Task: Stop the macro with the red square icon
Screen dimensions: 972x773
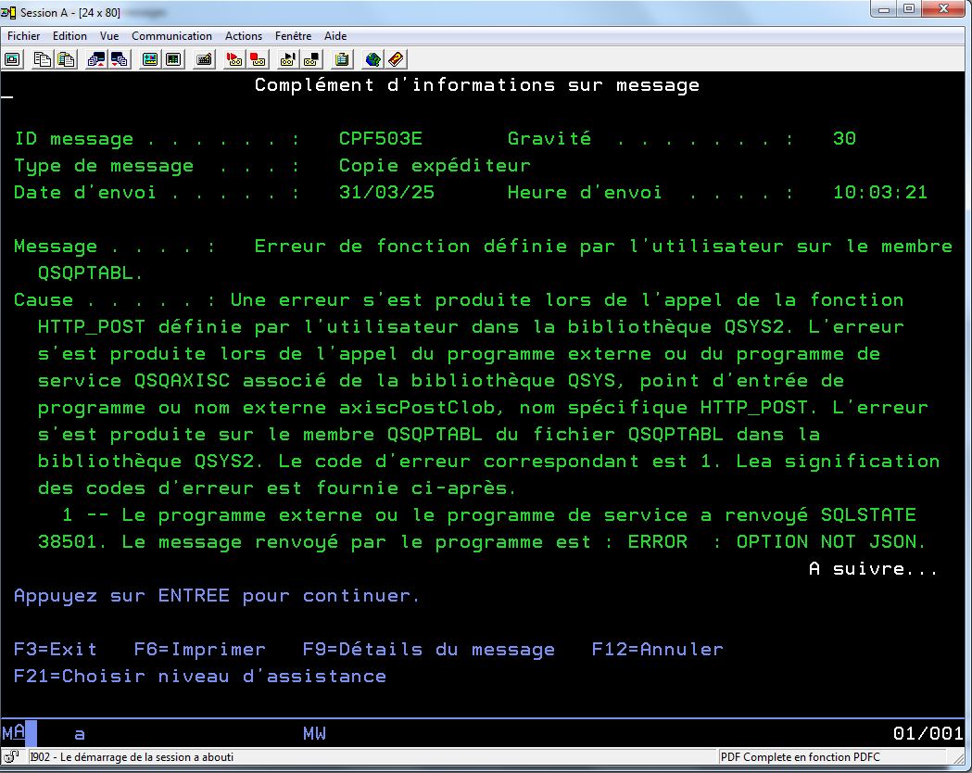Action: click(259, 59)
